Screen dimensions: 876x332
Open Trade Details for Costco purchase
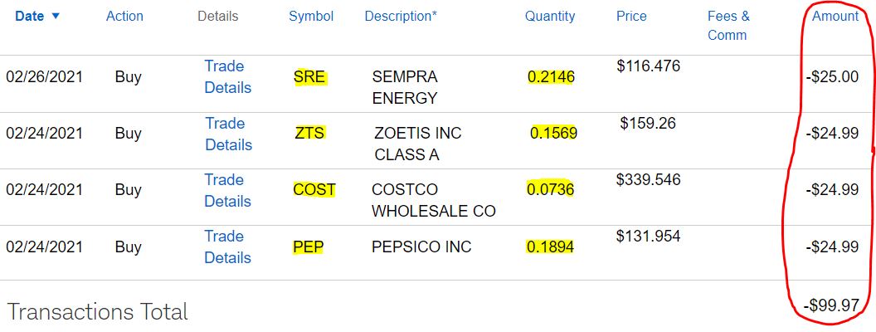(x=227, y=190)
